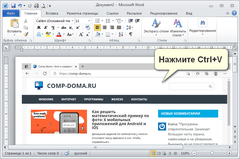Toggle Italic (К) formatting
Screen dimensions: 240x159
click(x=46, y=28)
